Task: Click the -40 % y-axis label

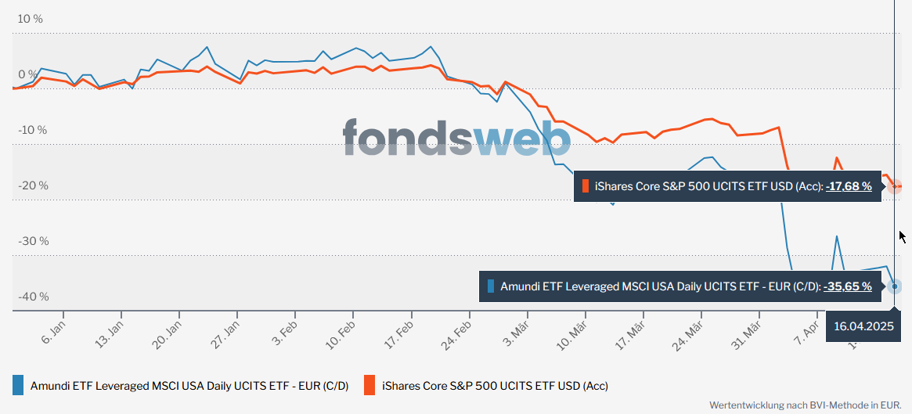Action: pos(33,297)
